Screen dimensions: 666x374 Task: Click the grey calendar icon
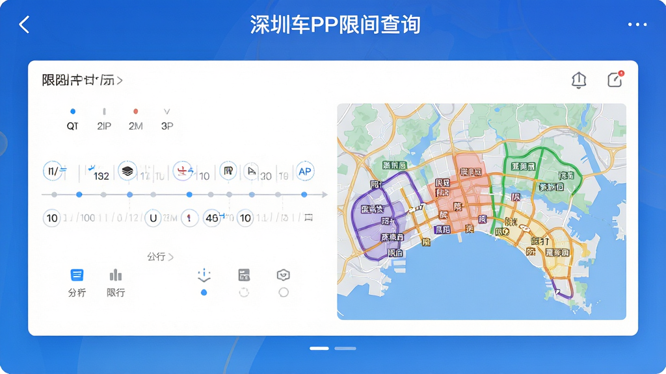click(x=244, y=275)
